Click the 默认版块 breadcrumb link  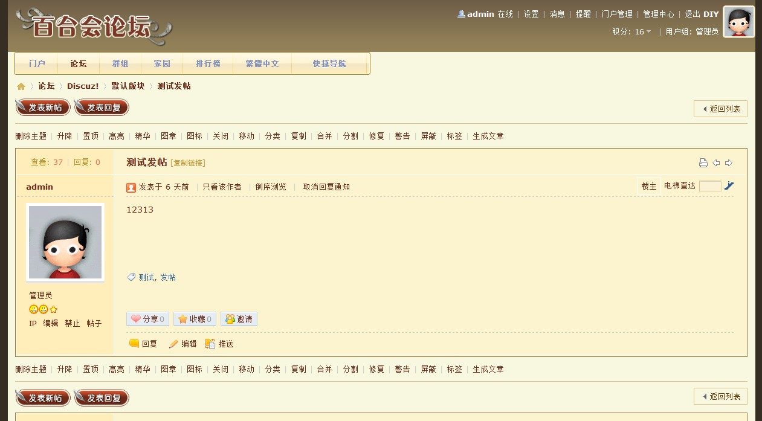[128, 86]
